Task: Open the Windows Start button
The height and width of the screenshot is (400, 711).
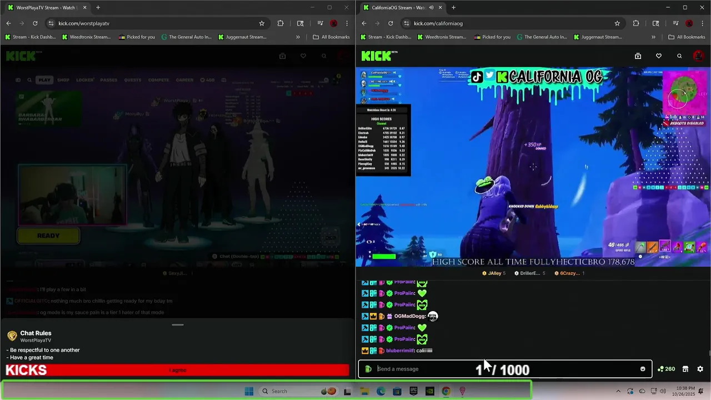Action: (x=249, y=391)
